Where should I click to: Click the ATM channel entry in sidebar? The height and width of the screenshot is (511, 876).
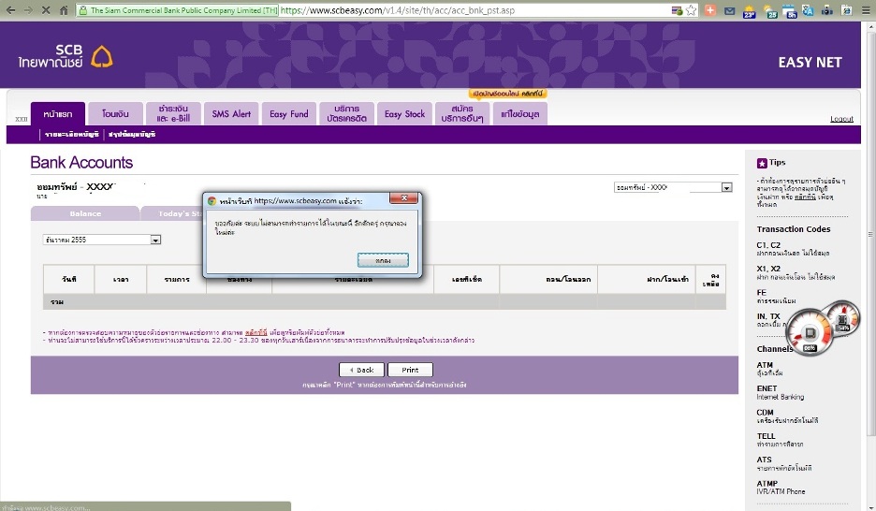(770, 369)
